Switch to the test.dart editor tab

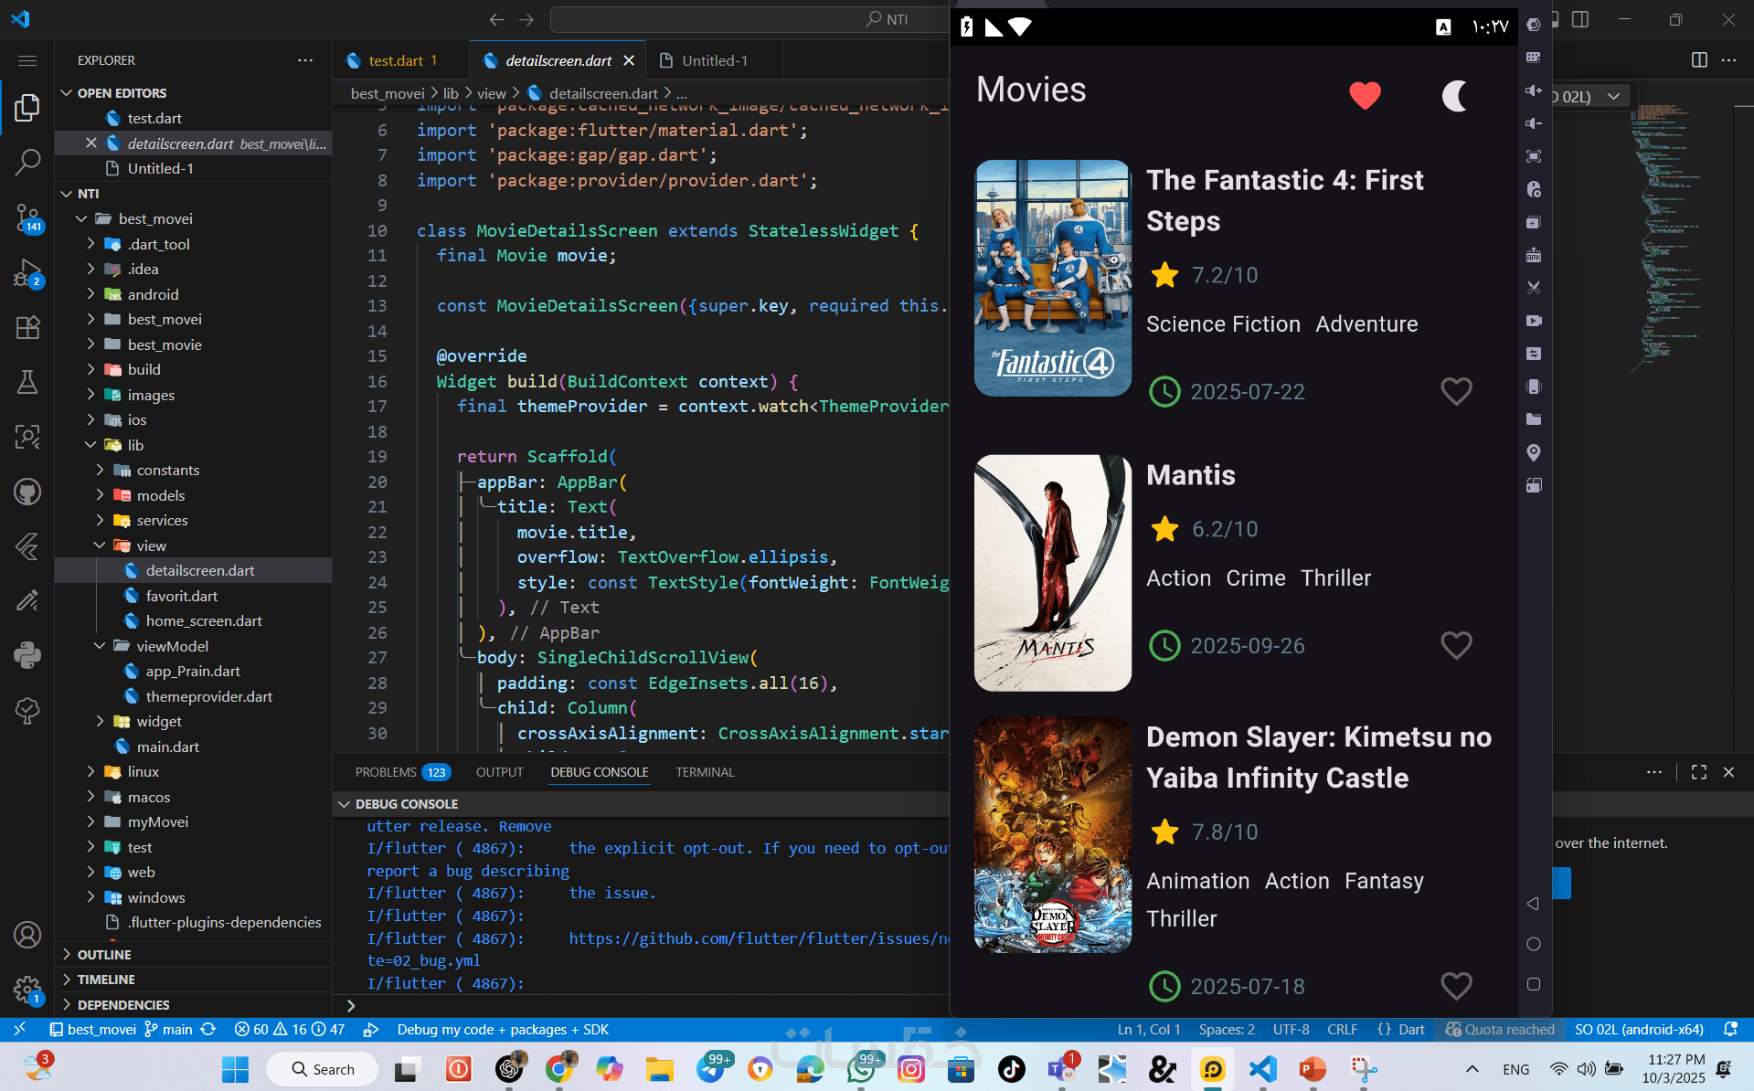click(395, 60)
